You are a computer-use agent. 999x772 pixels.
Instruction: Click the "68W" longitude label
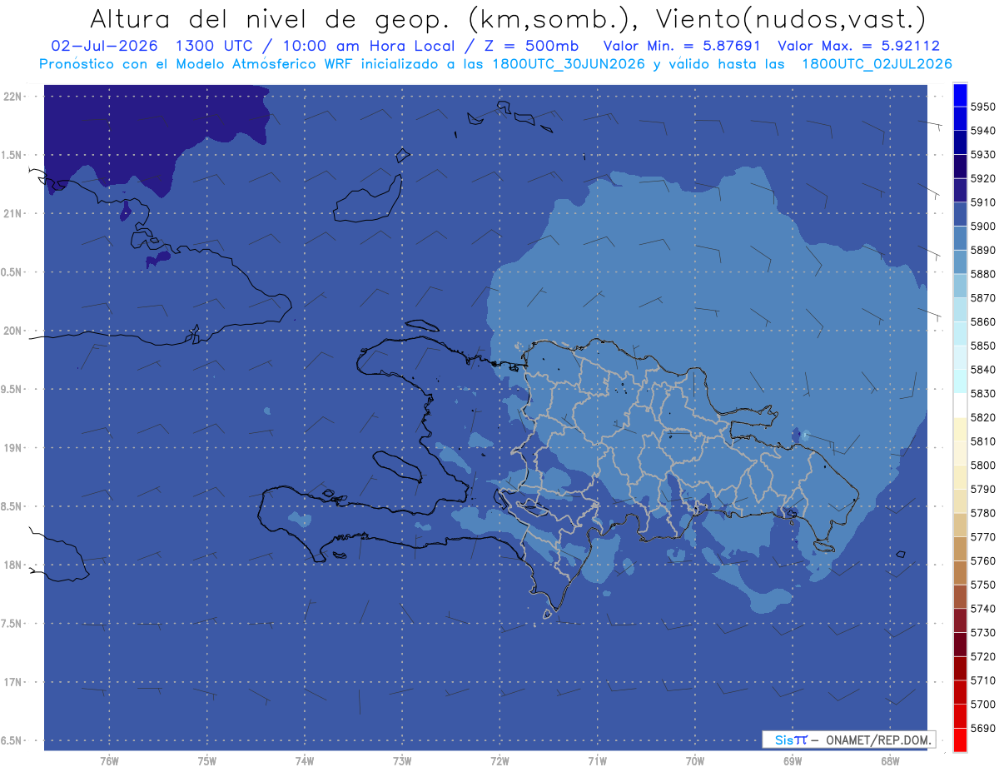[889, 761]
